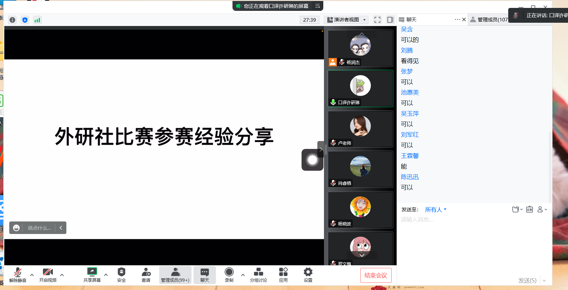Unmute microphone with 解除静音
Screen dimensions: 568x290
coord(18,275)
